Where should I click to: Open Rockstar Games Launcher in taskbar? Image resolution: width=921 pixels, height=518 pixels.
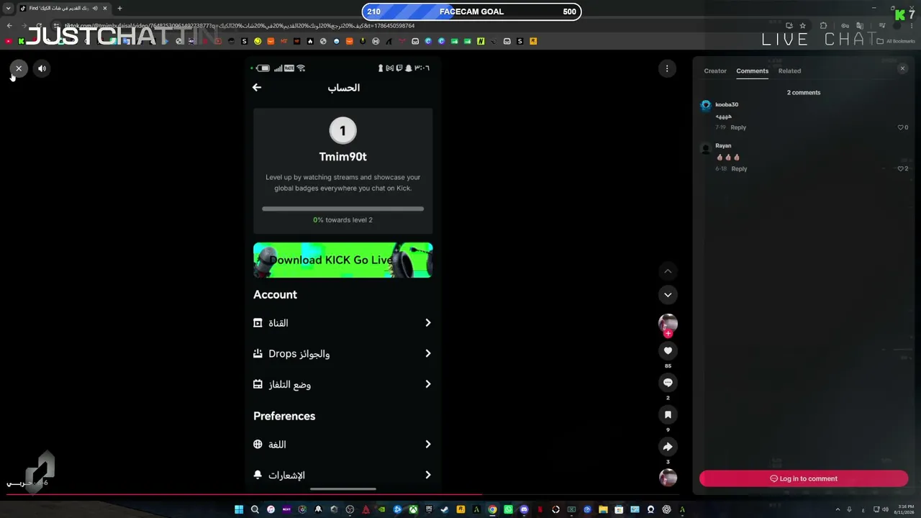pos(460,509)
